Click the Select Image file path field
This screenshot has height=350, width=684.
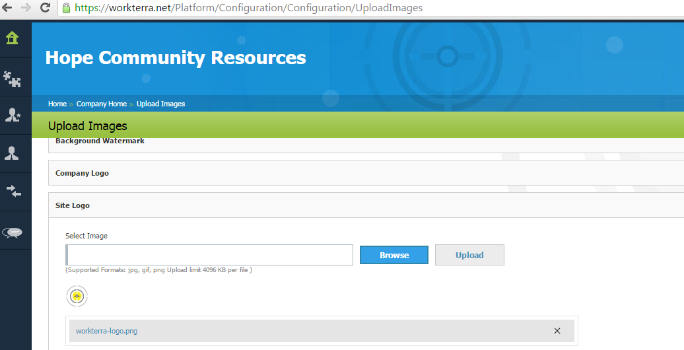(209, 255)
